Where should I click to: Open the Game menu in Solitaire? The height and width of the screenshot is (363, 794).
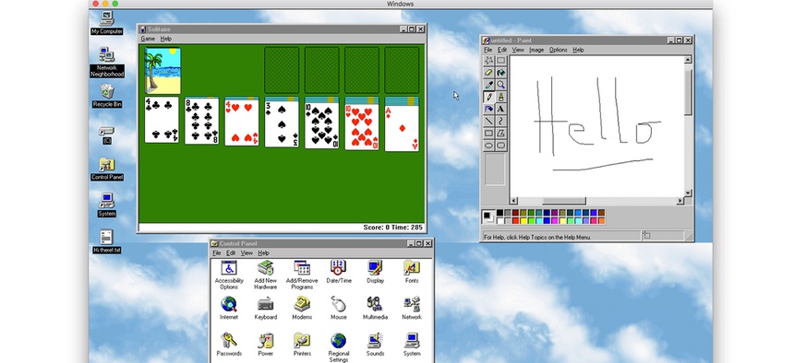click(x=148, y=39)
